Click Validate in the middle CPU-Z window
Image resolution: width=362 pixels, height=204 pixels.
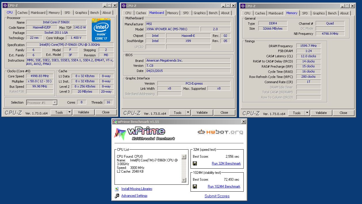pyautogui.click(x=202, y=113)
